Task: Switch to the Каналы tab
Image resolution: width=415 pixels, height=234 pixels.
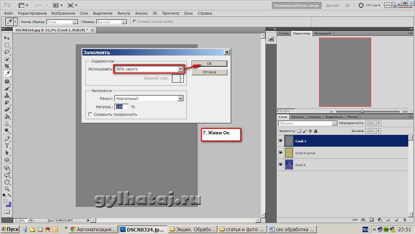Action: pyautogui.click(x=297, y=117)
